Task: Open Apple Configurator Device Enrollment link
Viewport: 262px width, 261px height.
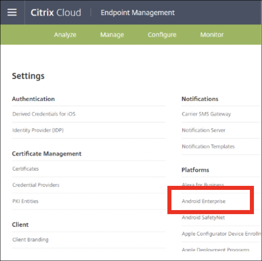Action: [222, 234]
